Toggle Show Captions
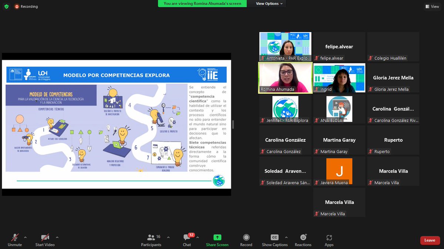 [x=275, y=240]
